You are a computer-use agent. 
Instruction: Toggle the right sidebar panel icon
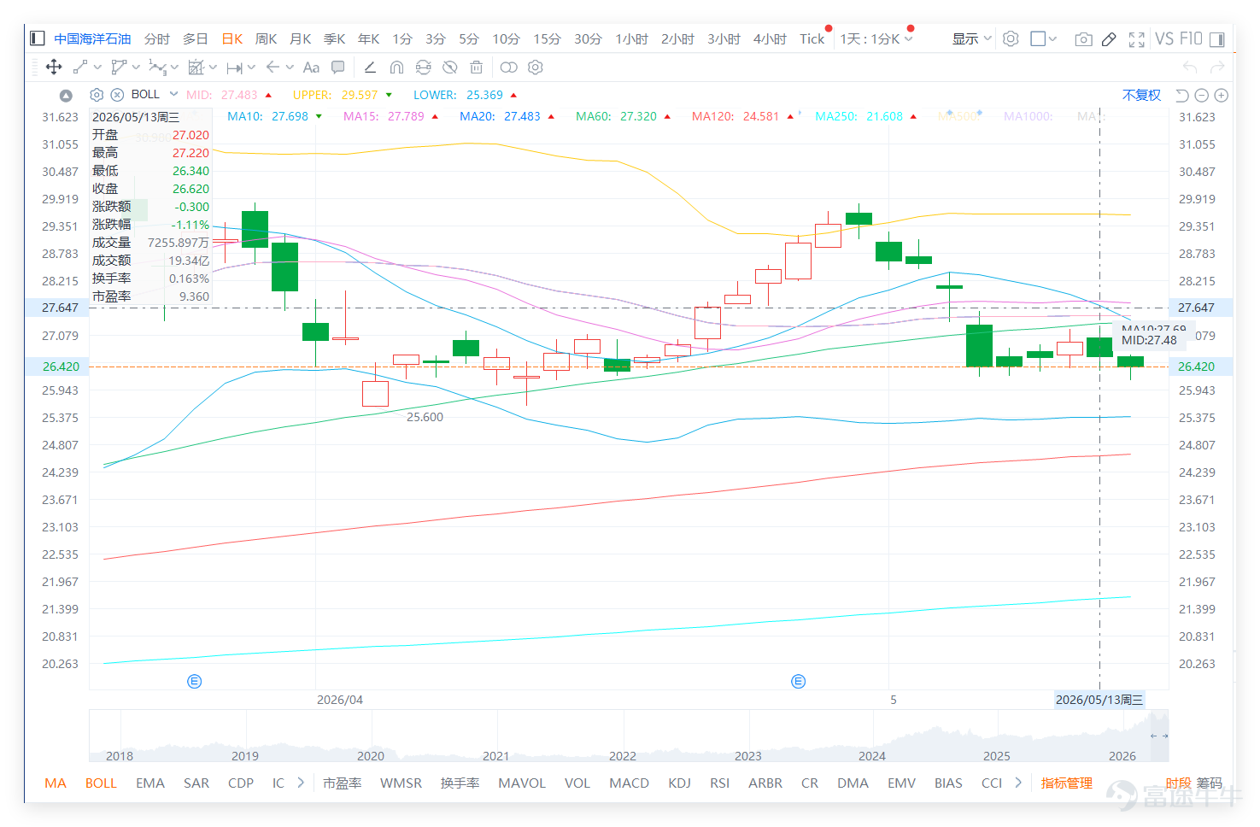point(1216,38)
